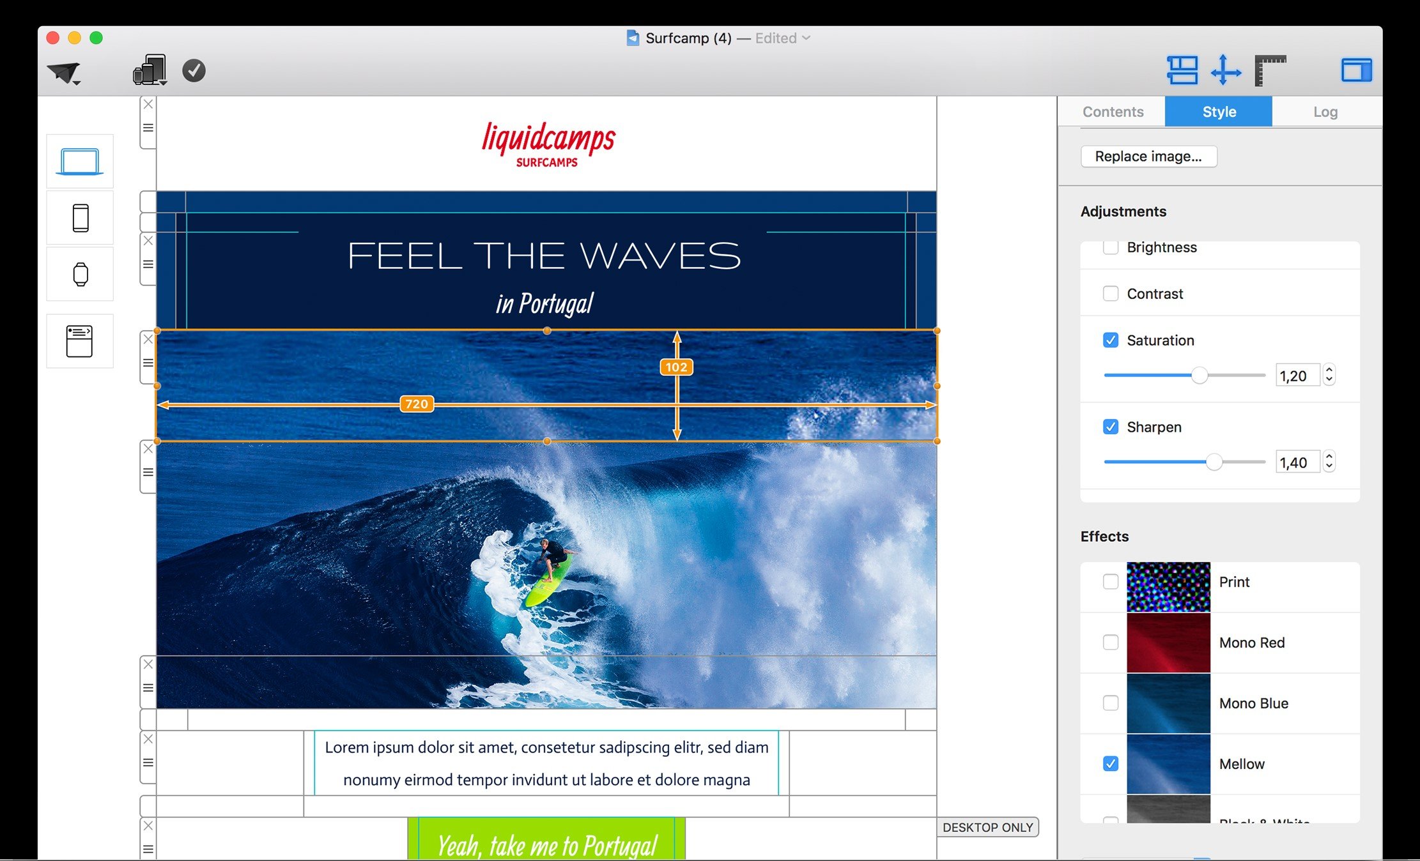This screenshot has height=861, width=1420.
Task: Toggle the layout blocks icon
Action: click(x=1182, y=70)
